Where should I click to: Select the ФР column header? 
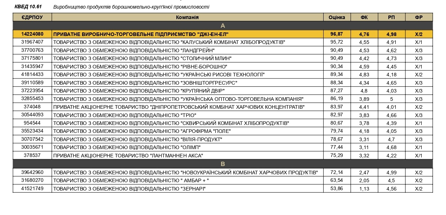coord(419,17)
